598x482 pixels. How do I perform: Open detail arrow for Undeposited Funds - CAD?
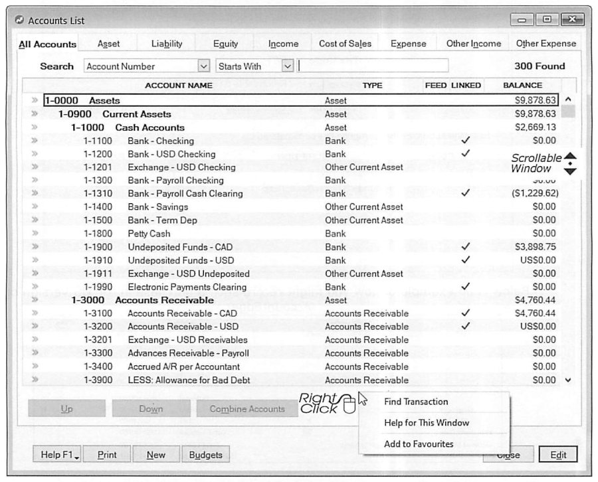(35, 246)
